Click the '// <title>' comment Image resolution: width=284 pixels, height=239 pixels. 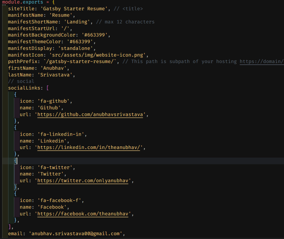pyautogui.click(x=128, y=9)
